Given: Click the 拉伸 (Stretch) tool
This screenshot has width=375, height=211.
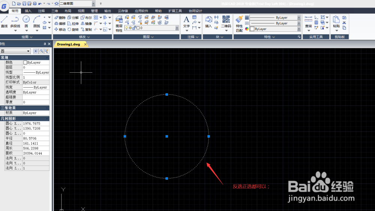Looking at the screenshot, I should coord(73,23).
